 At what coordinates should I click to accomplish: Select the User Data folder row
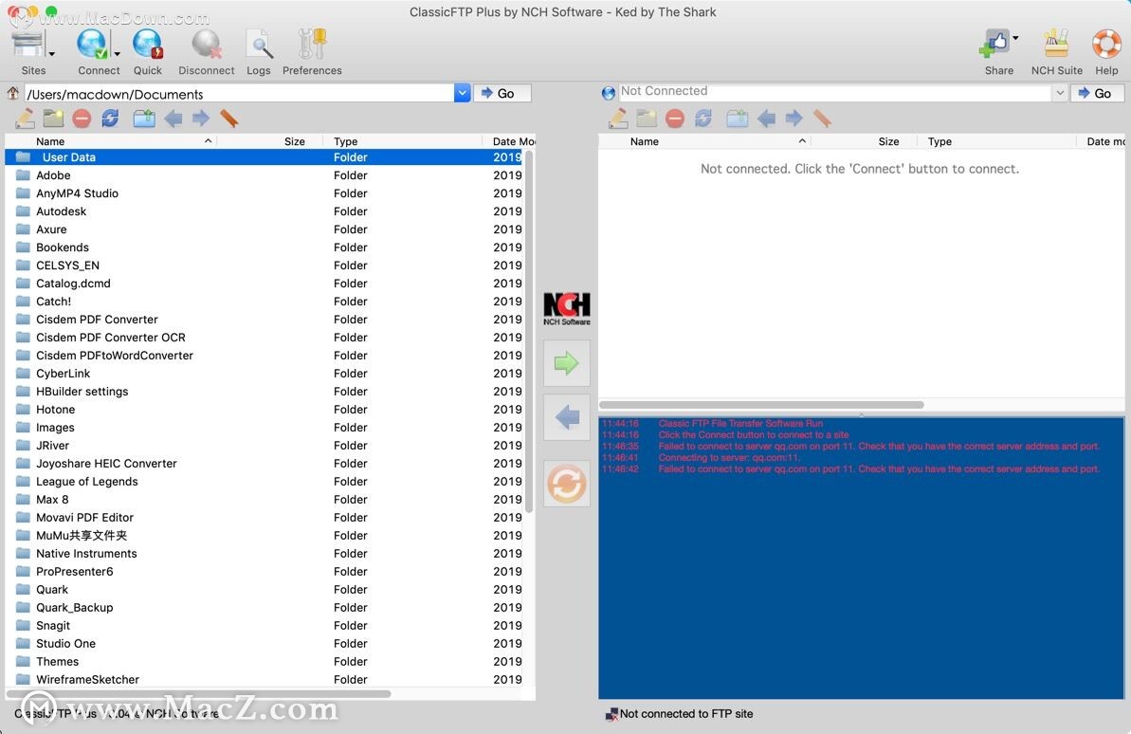coord(264,157)
